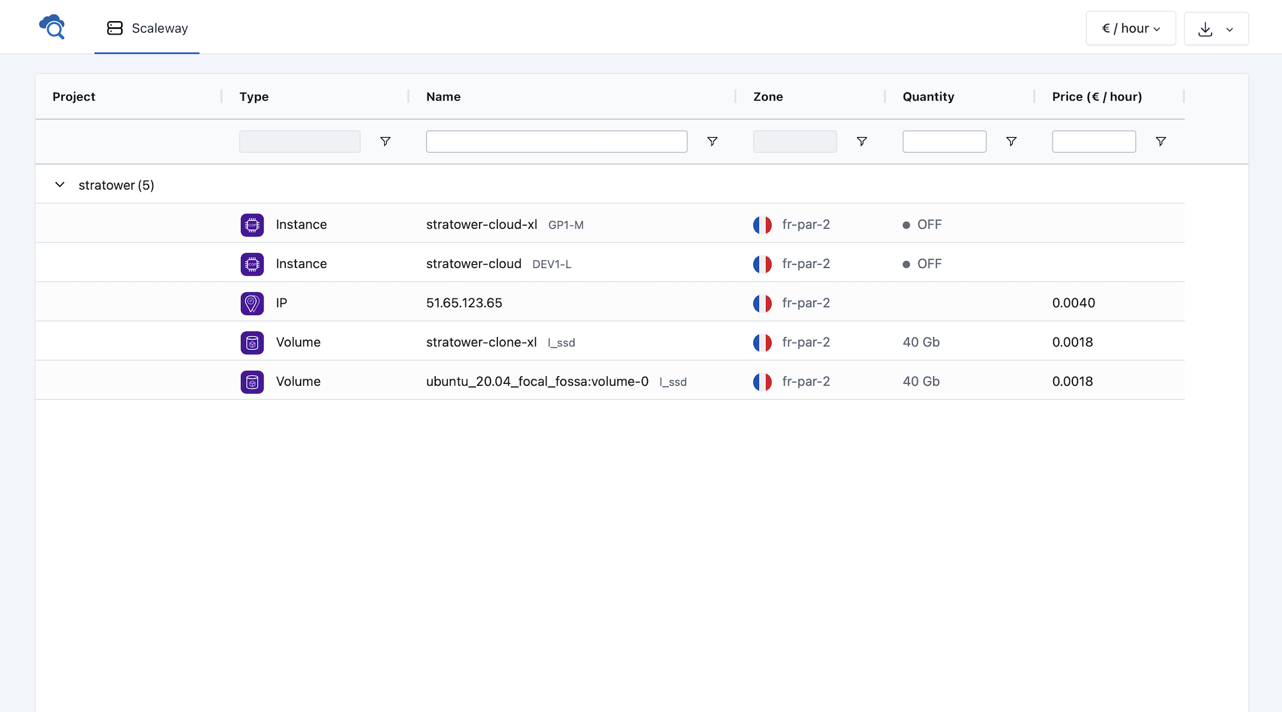Click the IP location pin icon
Image resolution: width=1282 pixels, height=712 pixels.
tap(252, 303)
